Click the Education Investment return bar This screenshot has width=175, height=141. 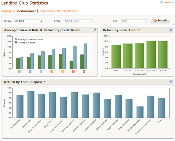151,107
